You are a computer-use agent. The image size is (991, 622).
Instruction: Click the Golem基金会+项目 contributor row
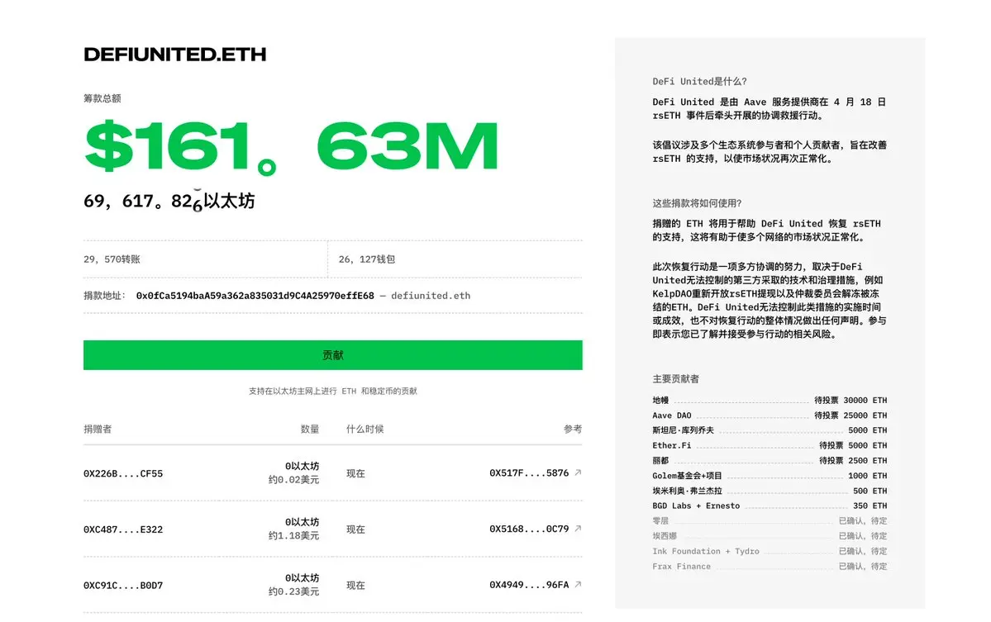tap(769, 476)
